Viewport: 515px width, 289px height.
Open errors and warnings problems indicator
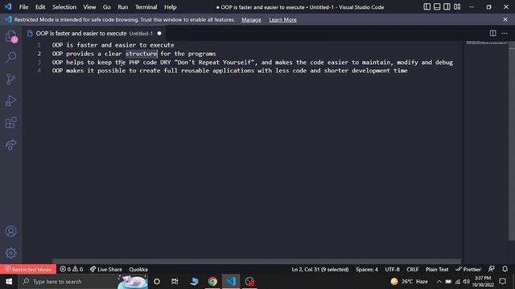pyautogui.click(x=72, y=270)
